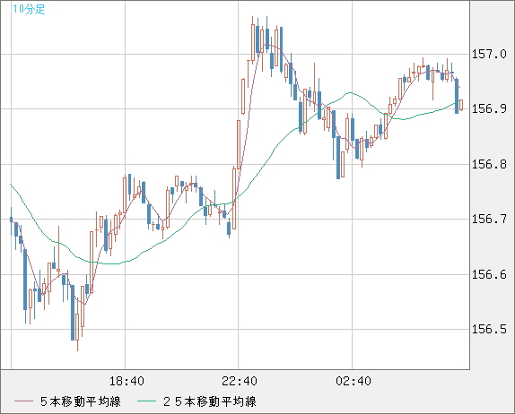Image resolution: width=515 pixels, height=414 pixels.
Task: Click the 157.0 price axis label
Action: tap(489, 54)
